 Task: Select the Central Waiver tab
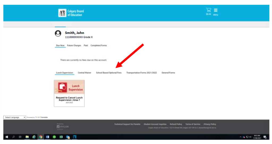coord(84,73)
